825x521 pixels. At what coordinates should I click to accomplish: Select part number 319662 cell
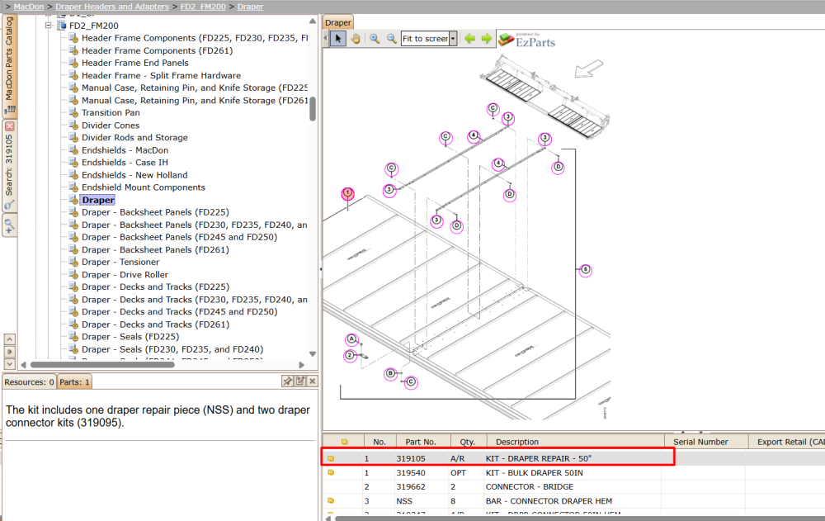(411, 487)
